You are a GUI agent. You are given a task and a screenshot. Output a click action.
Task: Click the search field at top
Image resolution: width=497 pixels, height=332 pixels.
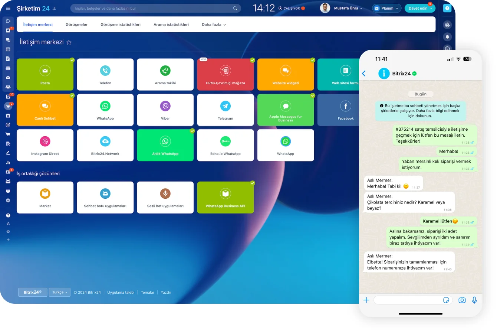pos(156,8)
